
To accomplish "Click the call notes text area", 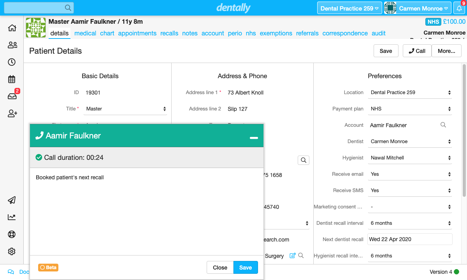I will coord(146,210).
